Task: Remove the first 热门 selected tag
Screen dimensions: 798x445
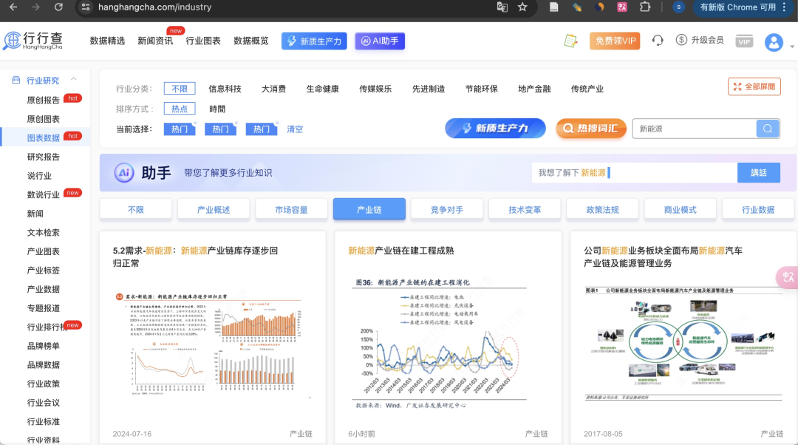Action: [195, 123]
